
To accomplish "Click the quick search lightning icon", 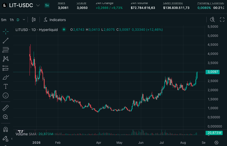I will (212, 20).
